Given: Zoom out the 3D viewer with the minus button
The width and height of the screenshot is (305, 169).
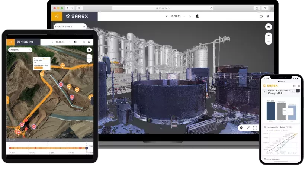Looking at the screenshot, I should point(269,42).
